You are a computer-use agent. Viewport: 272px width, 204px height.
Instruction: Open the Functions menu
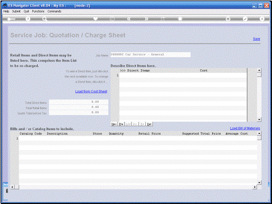click(38, 11)
